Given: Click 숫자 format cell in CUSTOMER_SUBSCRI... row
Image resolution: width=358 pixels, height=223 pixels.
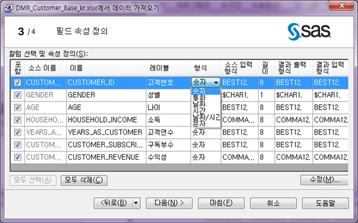Looking at the screenshot, I should click(206, 145).
